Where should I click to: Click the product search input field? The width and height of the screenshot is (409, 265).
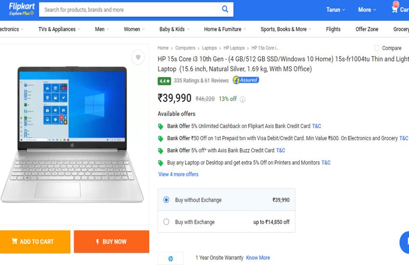130,10
